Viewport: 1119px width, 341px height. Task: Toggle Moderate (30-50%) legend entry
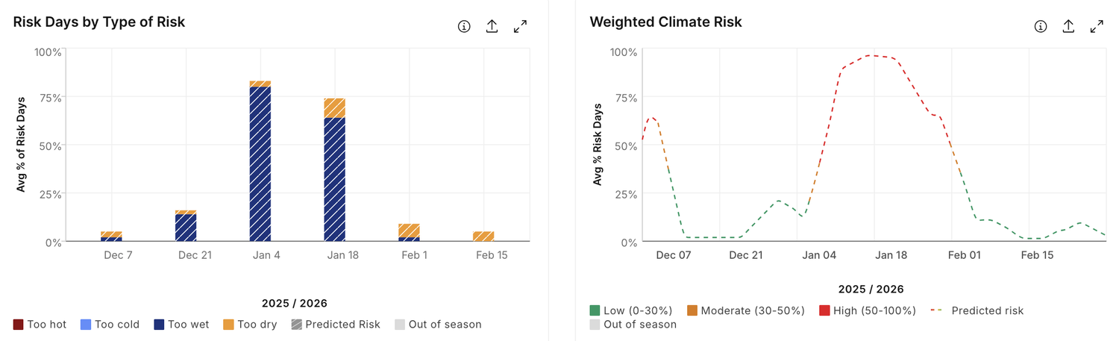746,310
